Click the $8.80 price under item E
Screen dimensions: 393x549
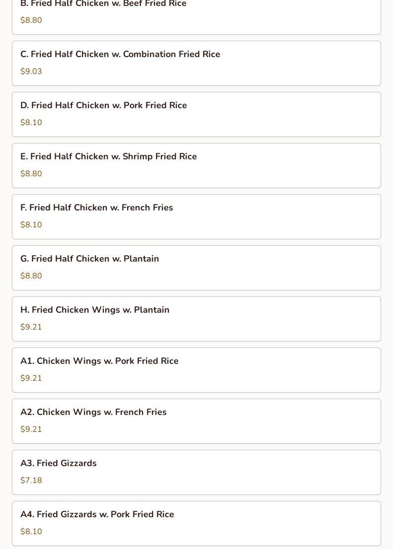pyautogui.click(x=31, y=174)
